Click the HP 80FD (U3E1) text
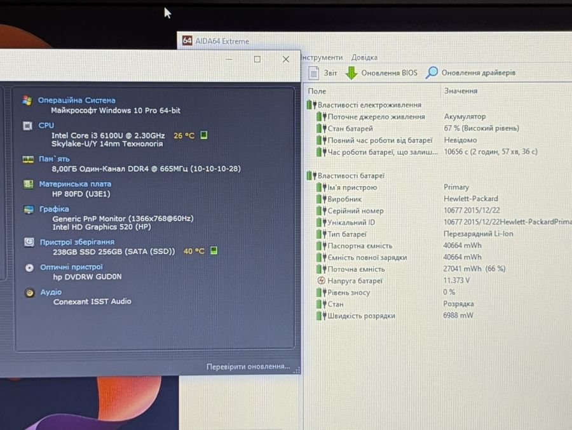Screen dimensions: 572x430 (81, 194)
